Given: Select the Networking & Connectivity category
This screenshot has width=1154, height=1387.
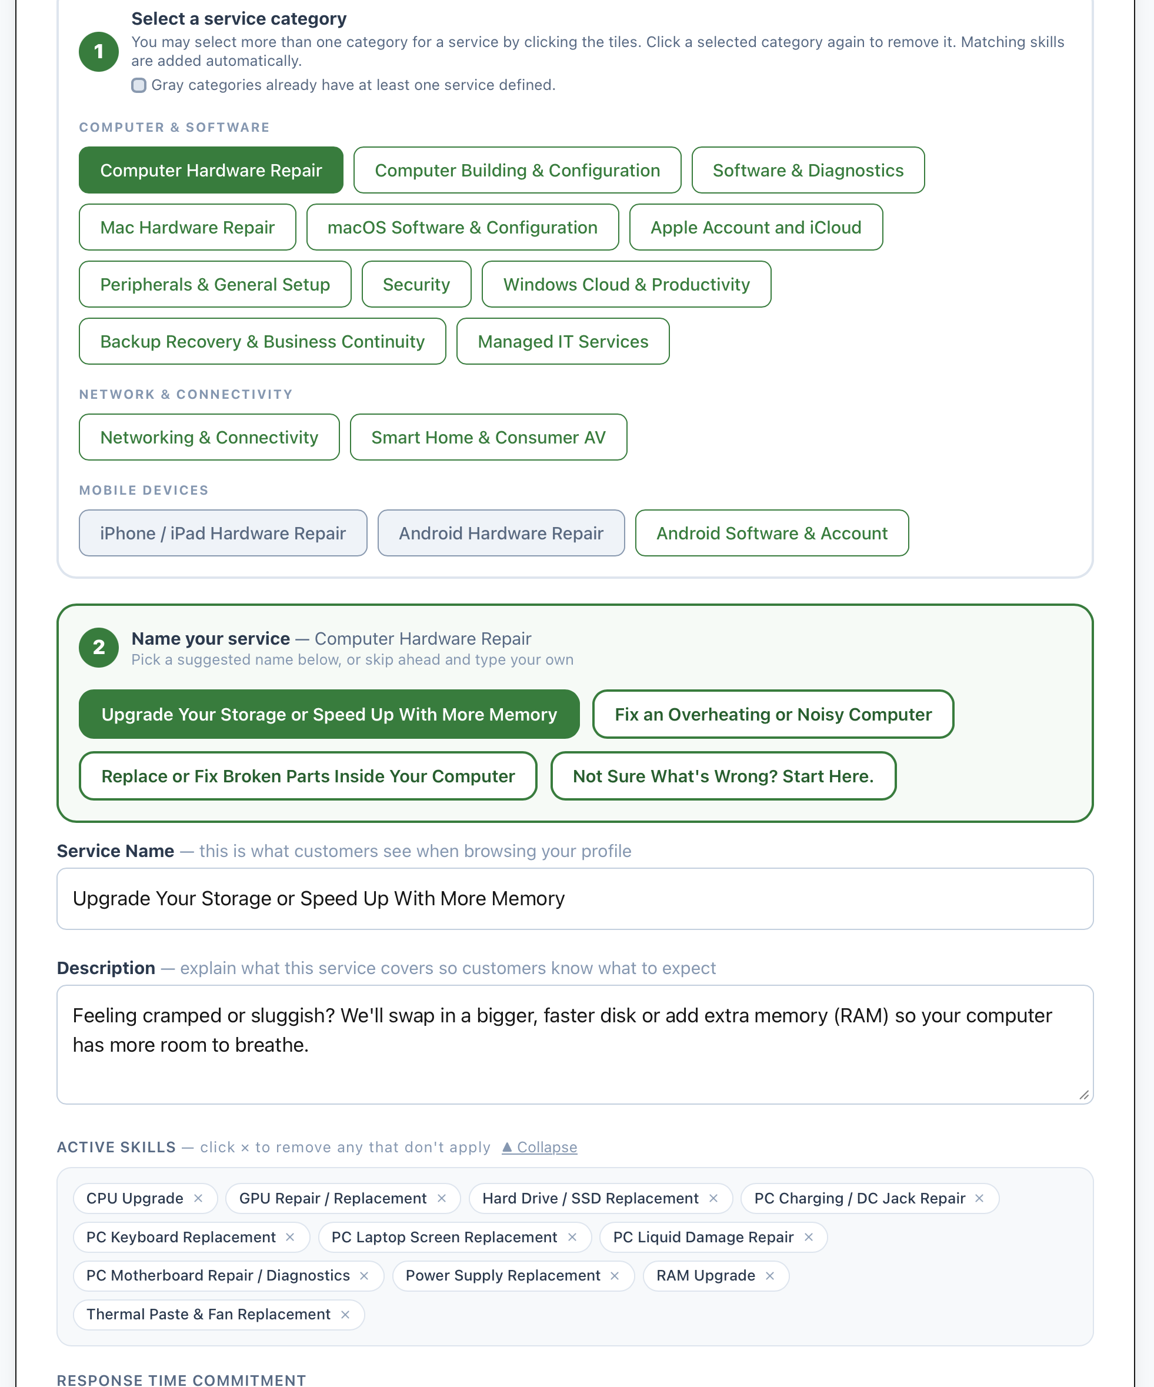Looking at the screenshot, I should click(209, 437).
